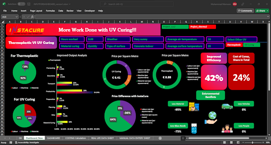Open the File menu

[x=5, y=11]
